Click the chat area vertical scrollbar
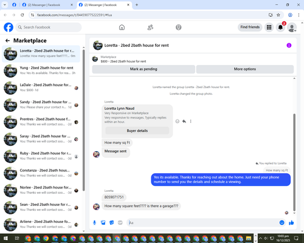Screen dimensions: 304x243 coord(294,162)
